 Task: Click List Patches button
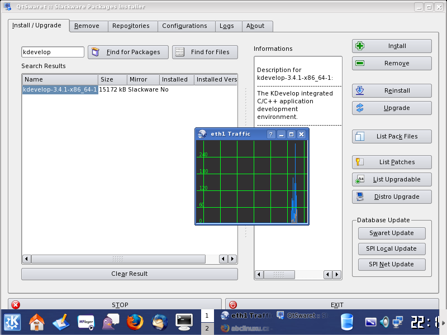point(392,162)
